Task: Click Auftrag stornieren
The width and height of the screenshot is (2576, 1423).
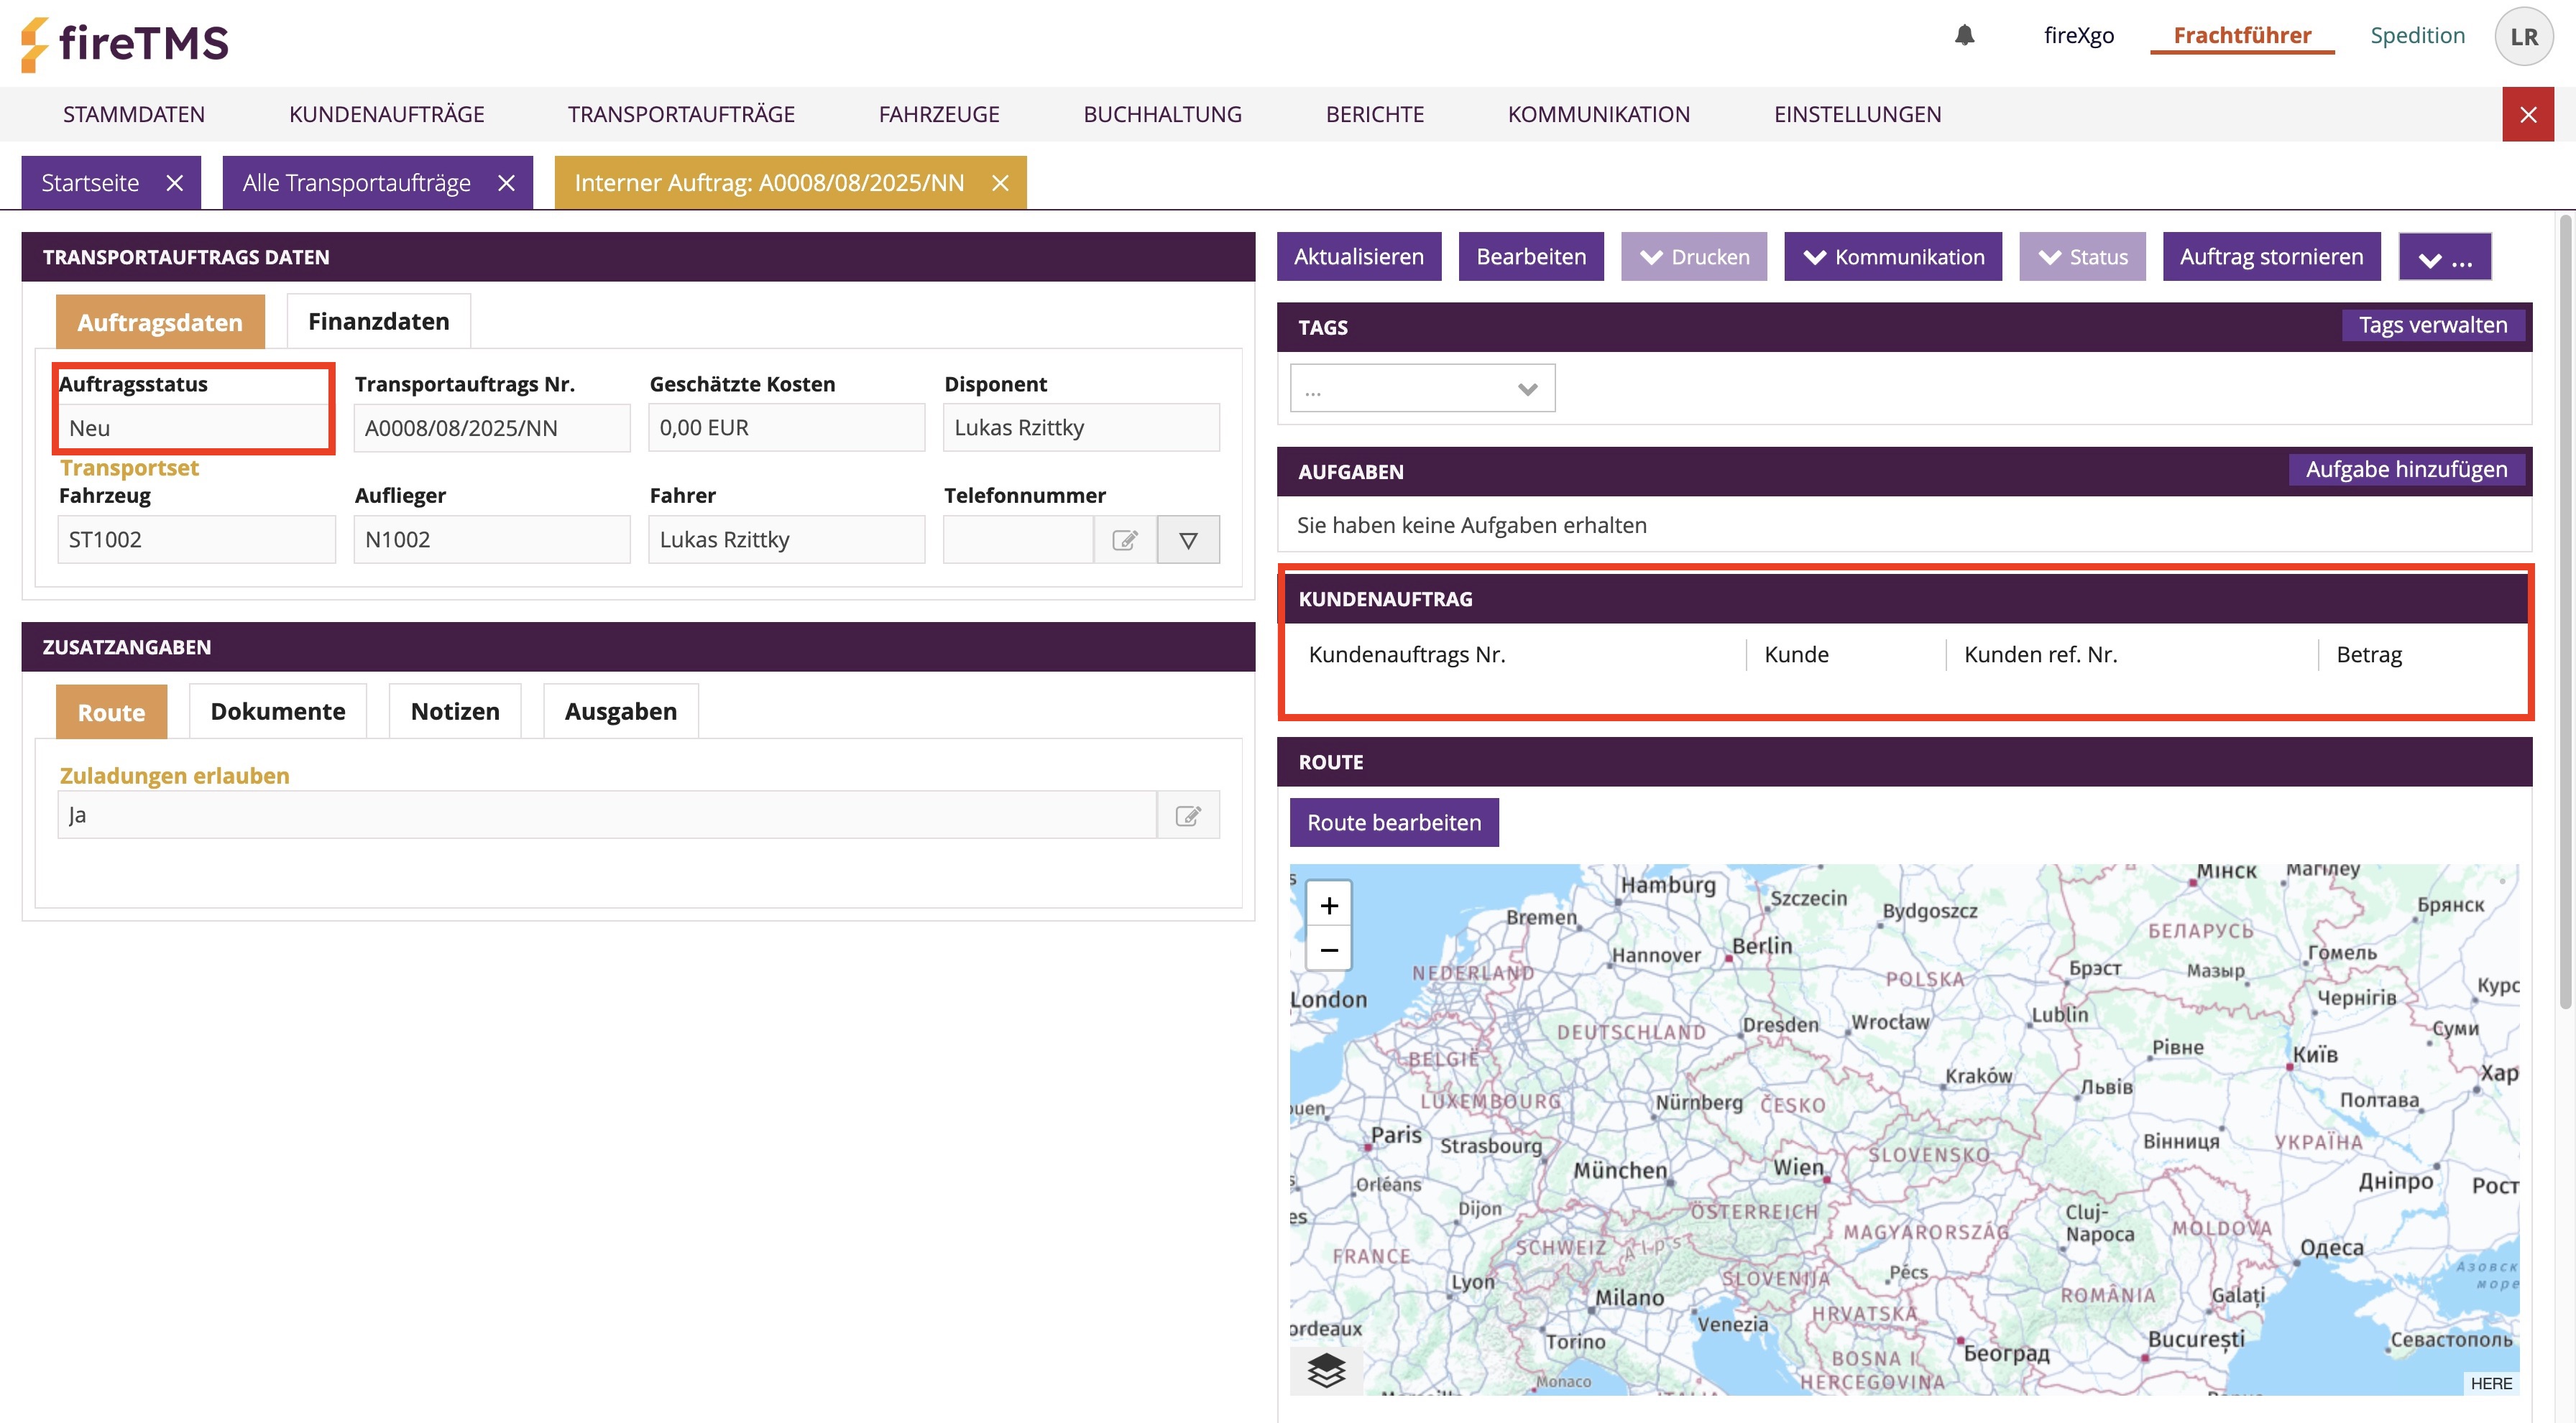Action: pyautogui.click(x=2271, y=257)
